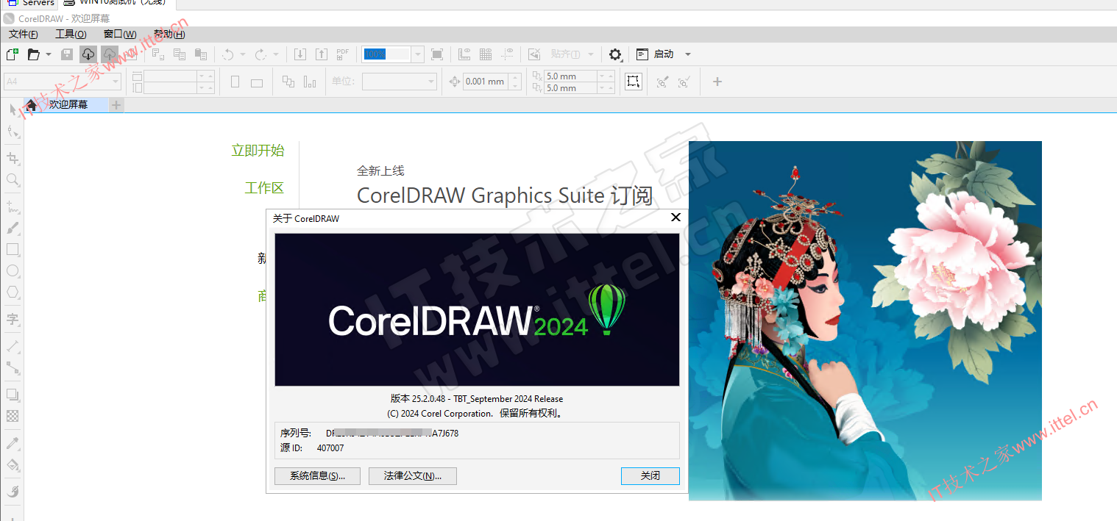Image resolution: width=1117 pixels, height=521 pixels.
Task: Click the 系统信息 button
Action: (x=317, y=476)
